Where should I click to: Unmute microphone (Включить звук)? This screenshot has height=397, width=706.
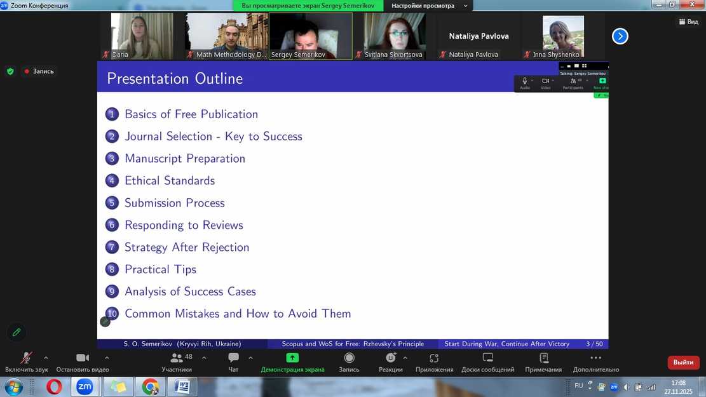pyautogui.click(x=26, y=359)
